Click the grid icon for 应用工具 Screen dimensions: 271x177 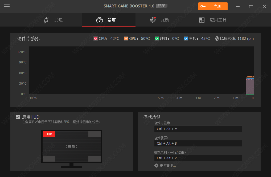pos(202,20)
